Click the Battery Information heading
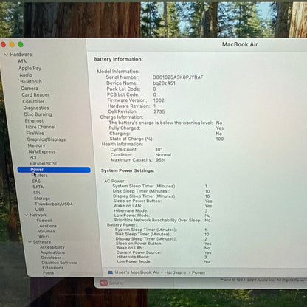 pos(118,59)
